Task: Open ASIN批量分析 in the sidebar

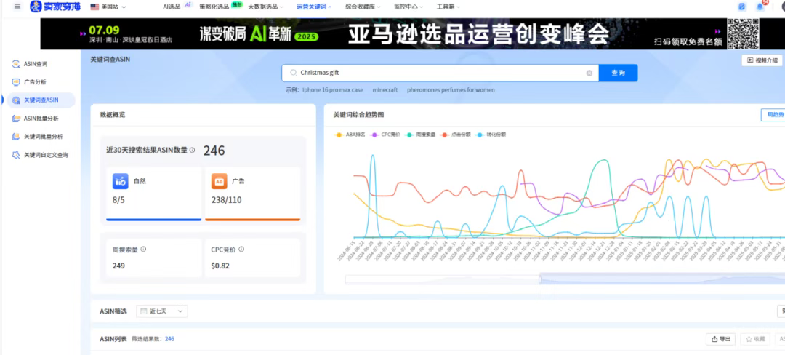Action: (x=41, y=119)
